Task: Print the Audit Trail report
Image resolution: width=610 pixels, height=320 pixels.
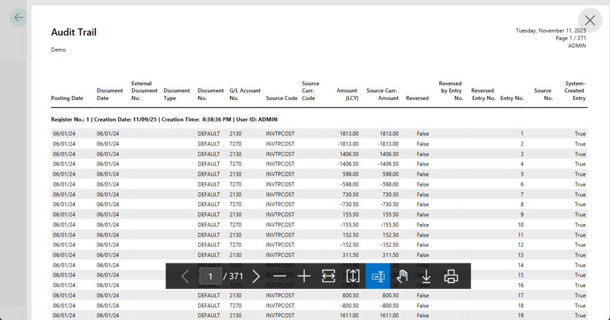Action: pyautogui.click(x=451, y=276)
